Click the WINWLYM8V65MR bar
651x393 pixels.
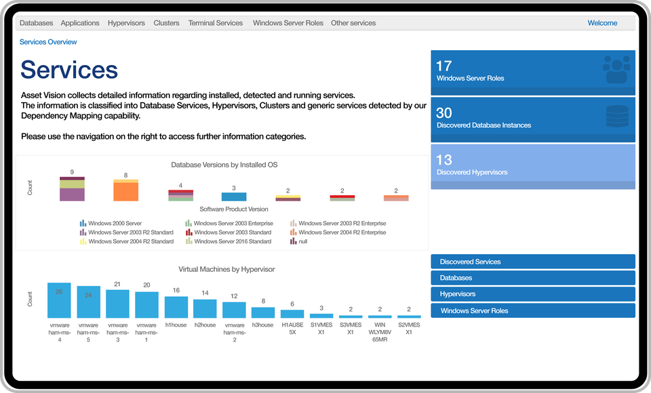click(x=380, y=316)
